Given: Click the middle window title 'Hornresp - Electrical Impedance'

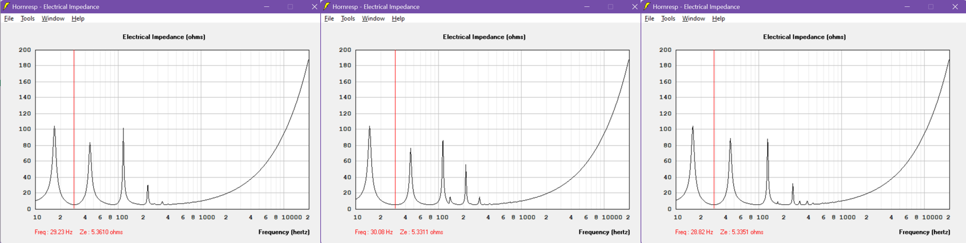Looking at the screenshot, I should point(376,7).
